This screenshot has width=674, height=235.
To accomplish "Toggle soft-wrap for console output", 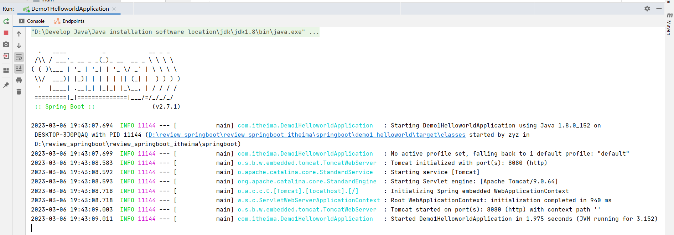I will tap(19, 57).
